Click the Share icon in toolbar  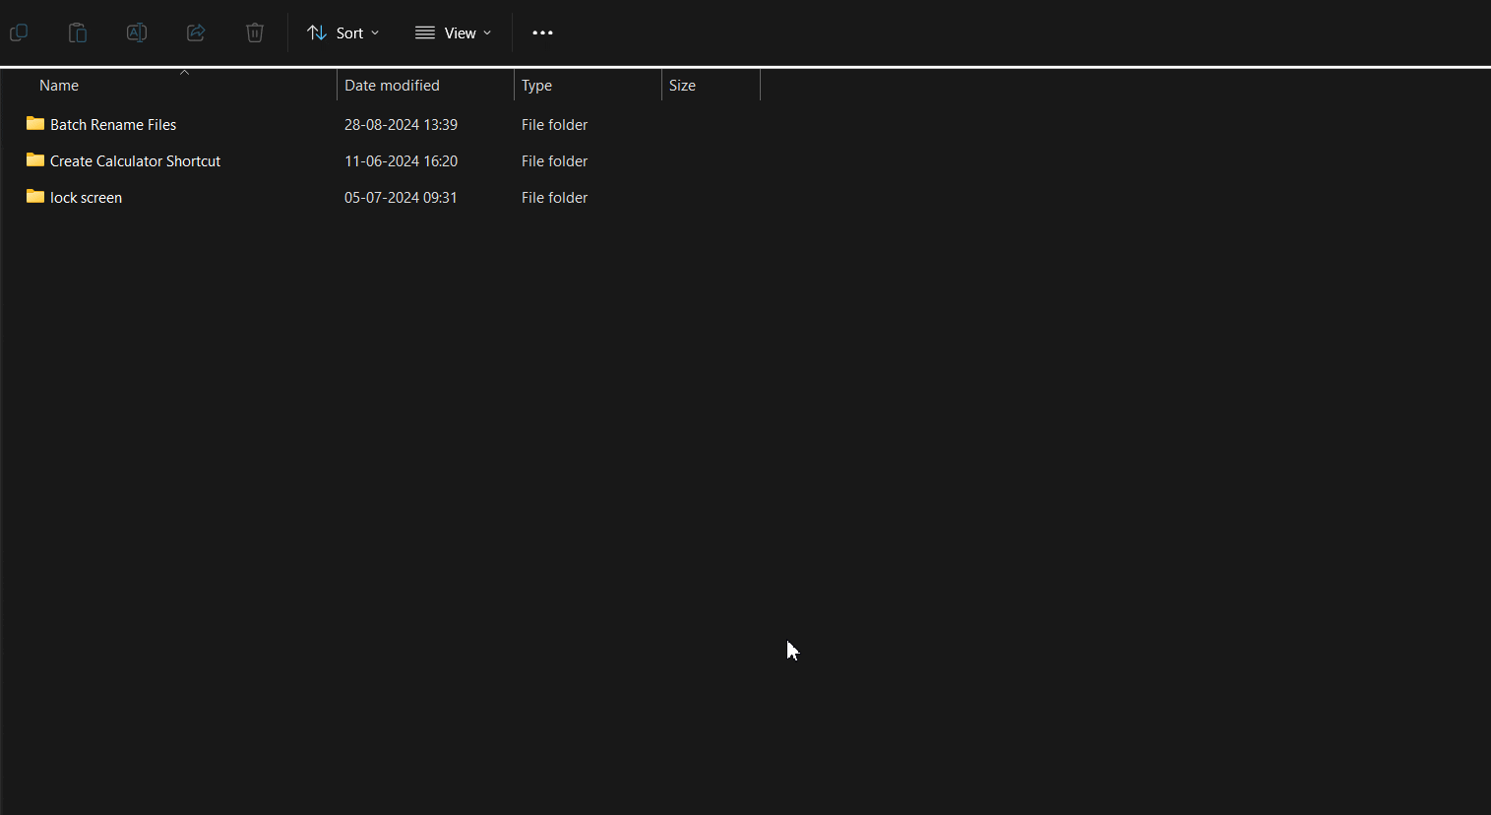tap(196, 32)
